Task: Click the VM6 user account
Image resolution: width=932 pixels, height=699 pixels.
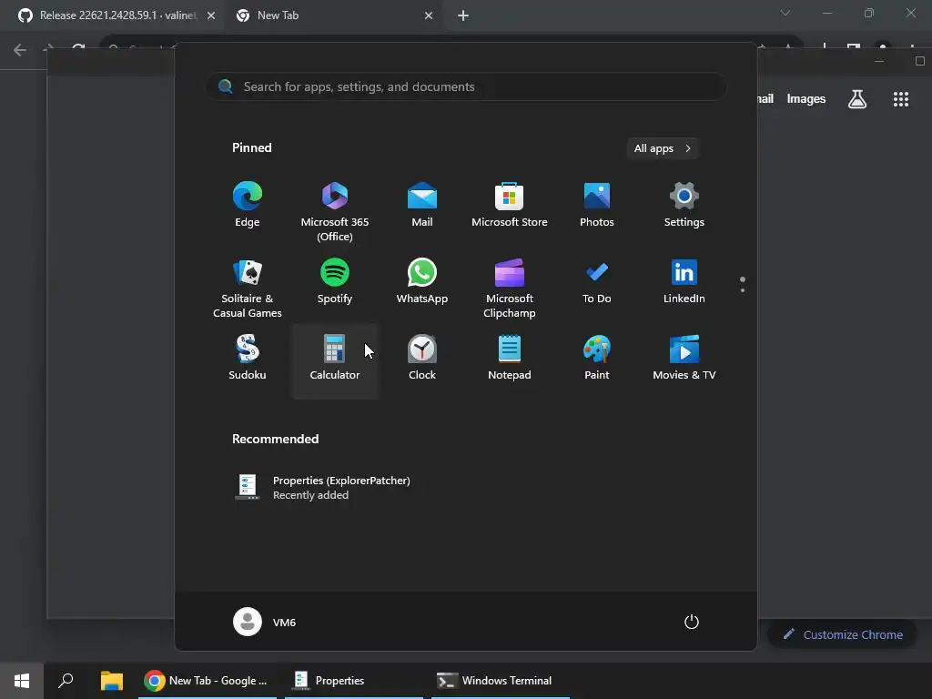Action: tap(265, 622)
